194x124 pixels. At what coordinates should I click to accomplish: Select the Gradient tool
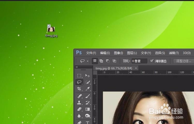pyautogui.click(x=87, y=109)
